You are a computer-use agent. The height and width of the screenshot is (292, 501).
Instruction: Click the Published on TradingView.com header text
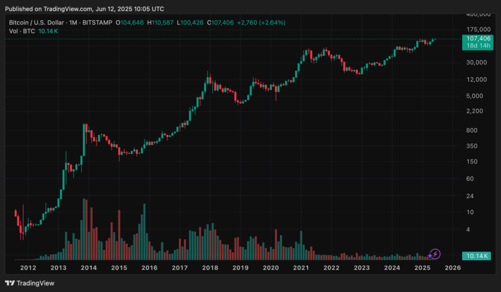(84, 9)
